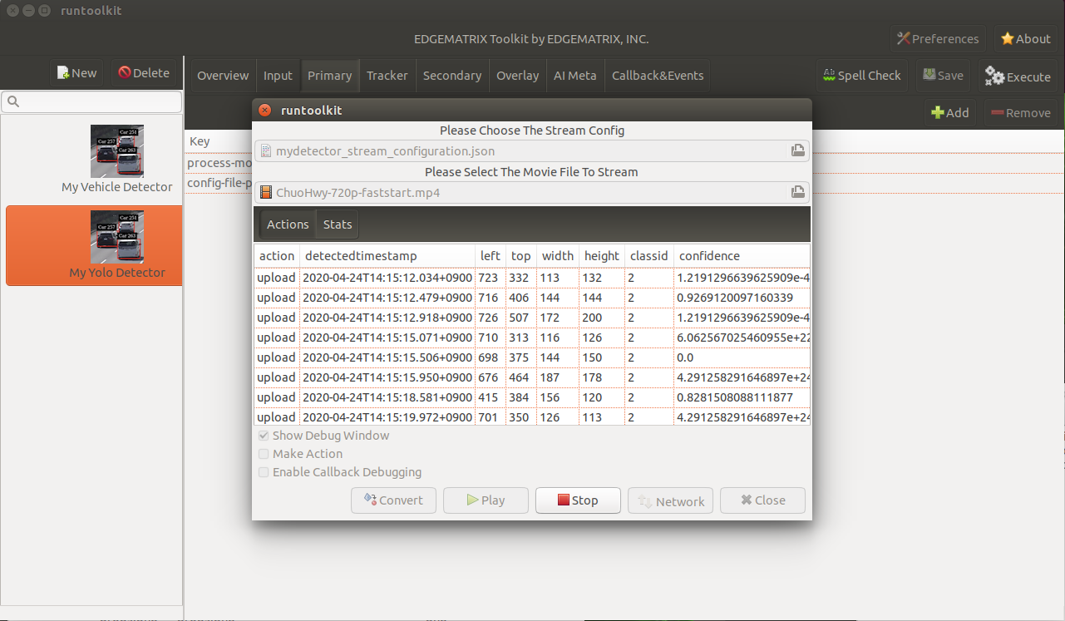Viewport: 1065px width, 621px height.
Task: Click width value 187 cell
Action: [x=558, y=377]
